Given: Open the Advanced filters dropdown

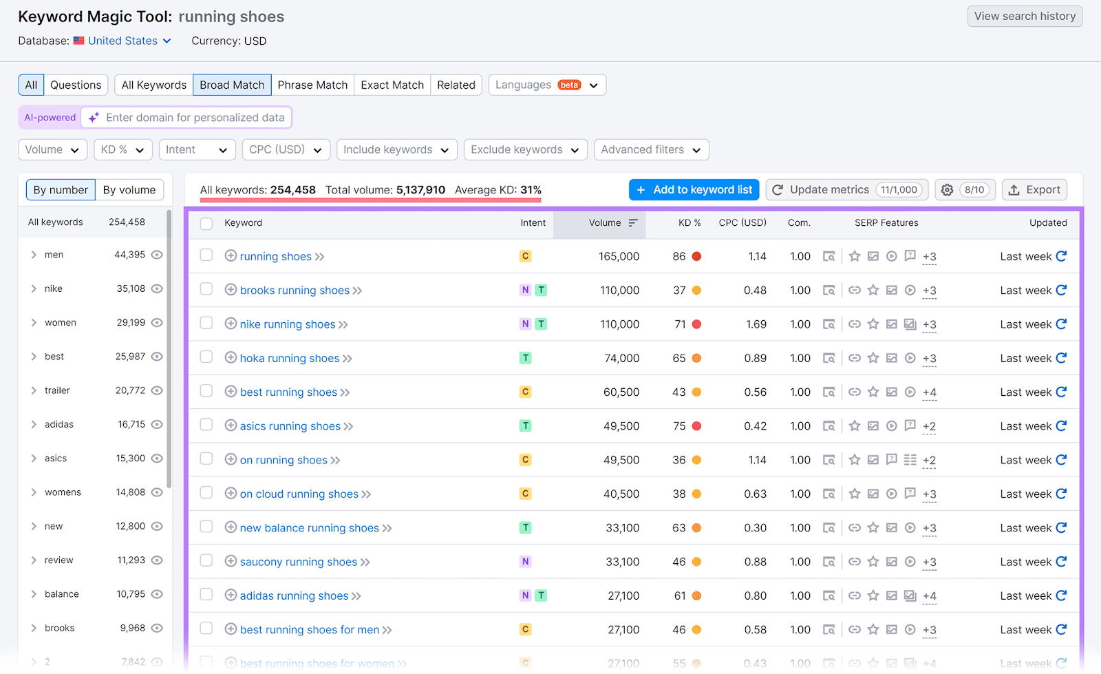Looking at the screenshot, I should click(651, 149).
